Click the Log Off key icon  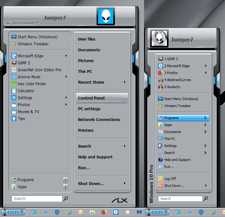click(161, 179)
